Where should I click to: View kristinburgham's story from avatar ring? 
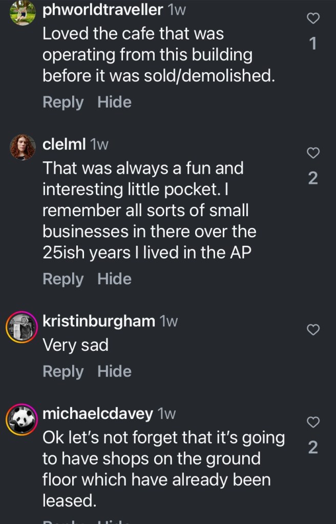(x=23, y=327)
